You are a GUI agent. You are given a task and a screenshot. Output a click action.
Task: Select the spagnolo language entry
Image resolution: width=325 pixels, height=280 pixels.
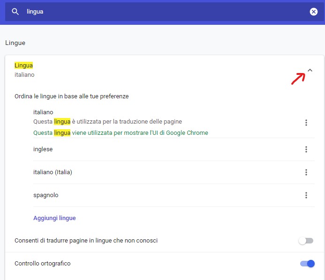point(46,195)
